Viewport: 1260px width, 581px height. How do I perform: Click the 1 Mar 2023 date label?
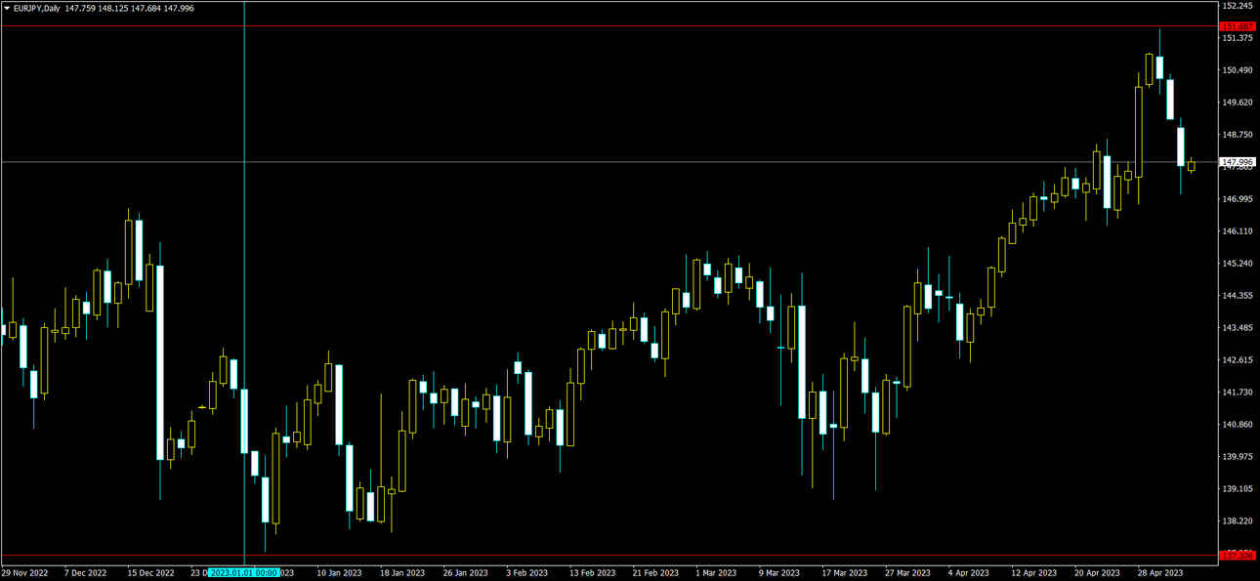pos(718,573)
